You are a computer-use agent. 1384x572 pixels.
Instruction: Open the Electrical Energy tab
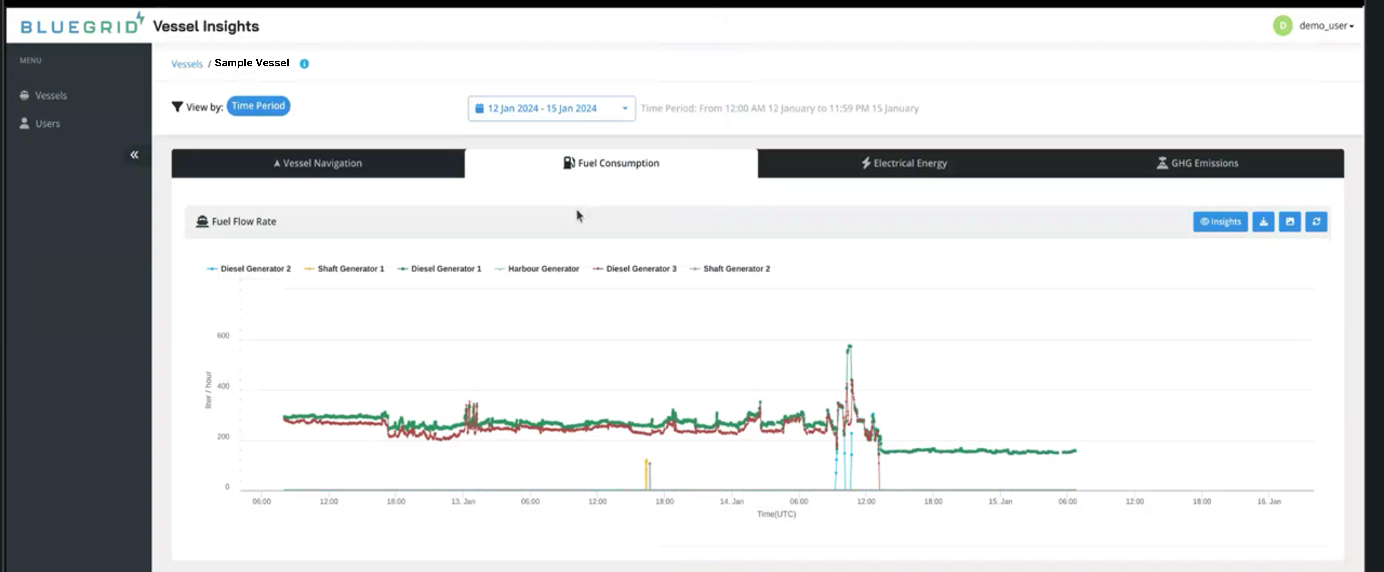coord(904,163)
